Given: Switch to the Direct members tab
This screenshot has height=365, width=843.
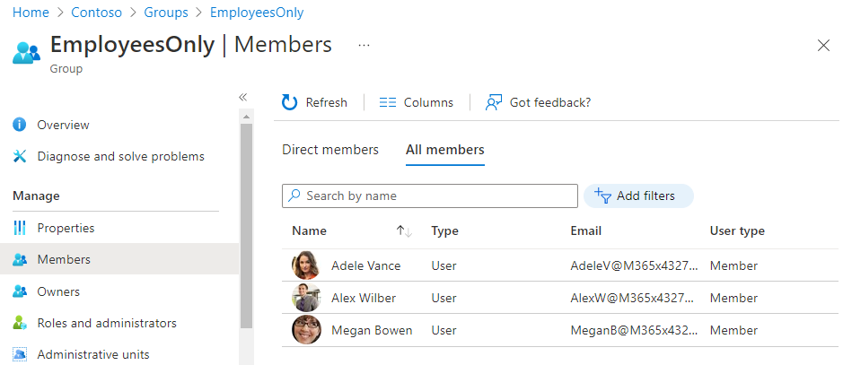Looking at the screenshot, I should click(x=330, y=150).
